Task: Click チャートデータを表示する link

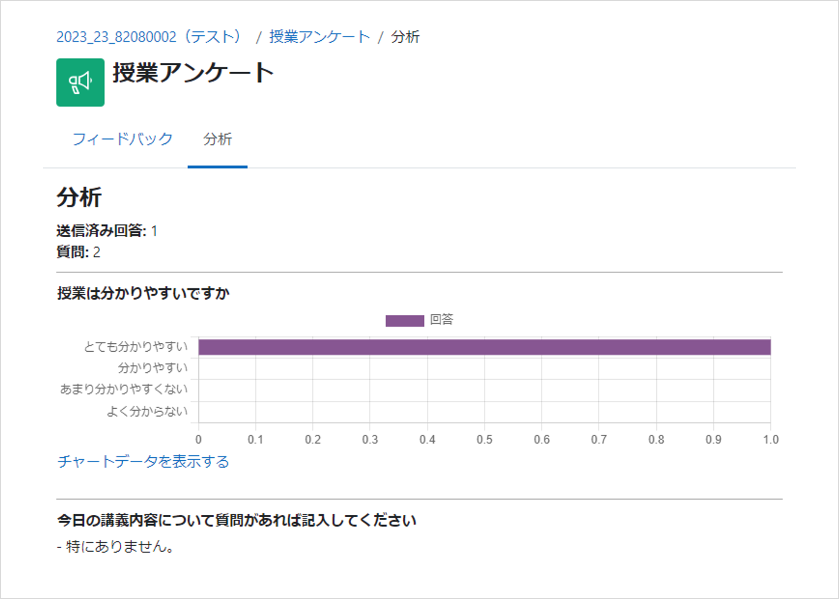Action: click(143, 462)
